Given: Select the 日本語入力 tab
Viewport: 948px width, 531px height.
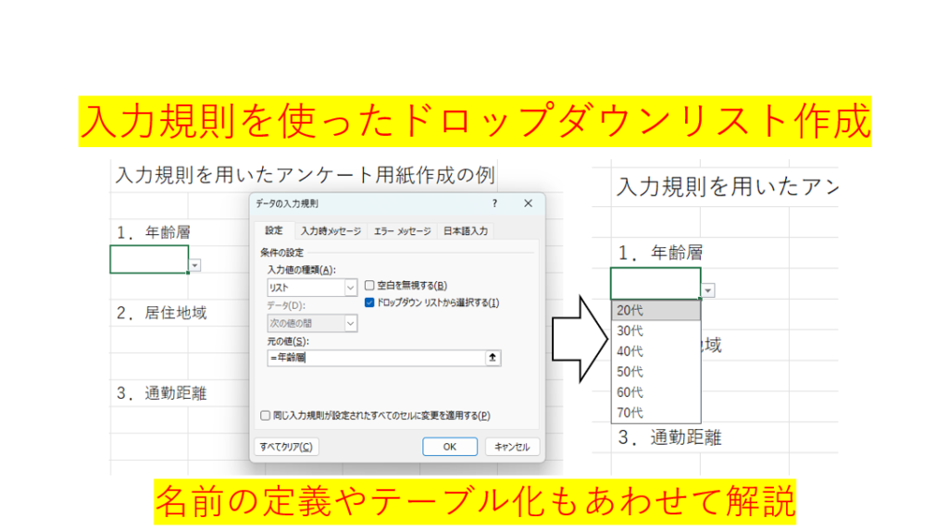Looking at the screenshot, I should point(466,231).
